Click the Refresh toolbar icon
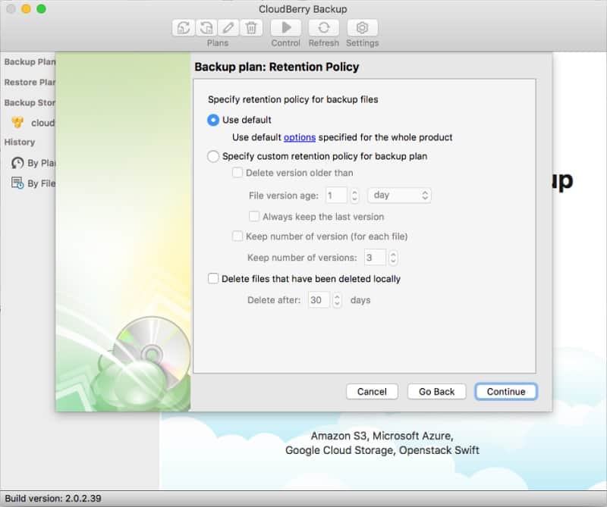Screen dimensions: 607x507 tap(324, 28)
